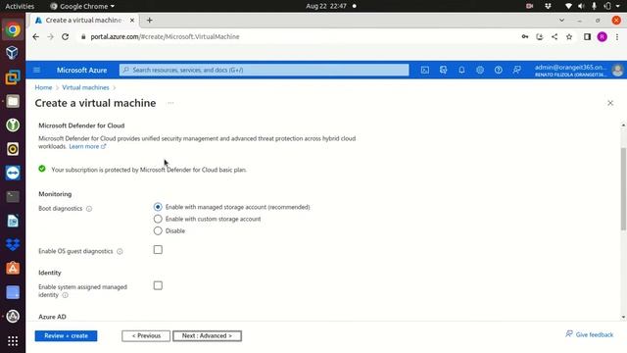Viewport: 627px width, 353px height.
Task: Click Boot diagnostics info icon
Action: click(89, 209)
